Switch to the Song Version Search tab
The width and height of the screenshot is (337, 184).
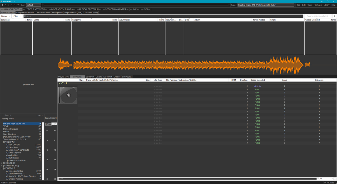coord(25,13)
